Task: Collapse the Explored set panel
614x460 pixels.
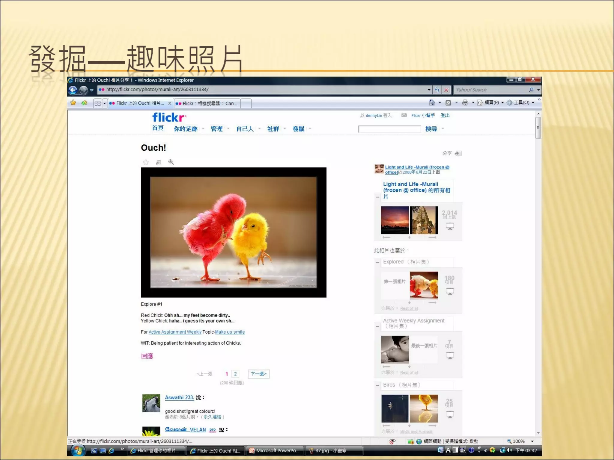Action: pos(377,262)
